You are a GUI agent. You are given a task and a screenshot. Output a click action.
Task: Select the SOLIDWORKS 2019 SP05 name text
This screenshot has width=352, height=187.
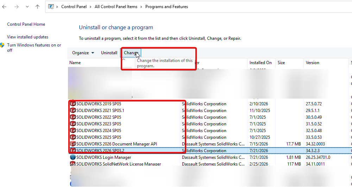coord(99,104)
